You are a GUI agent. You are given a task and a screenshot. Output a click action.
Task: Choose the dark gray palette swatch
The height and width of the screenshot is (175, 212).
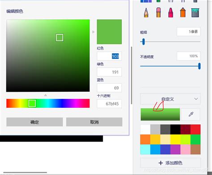pyautogui.click(x=165, y=130)
